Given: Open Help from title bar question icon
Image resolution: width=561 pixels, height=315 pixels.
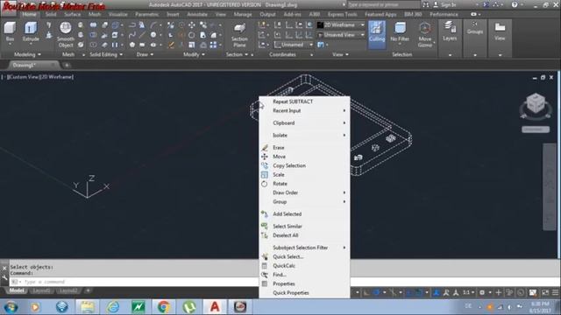Looking at the screenshot, I should click(515, 4).
